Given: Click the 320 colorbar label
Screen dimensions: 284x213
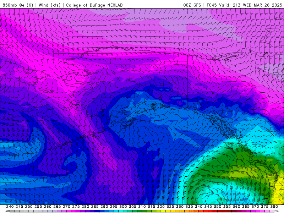Looking at the screenshot, I should coord(161,207).
